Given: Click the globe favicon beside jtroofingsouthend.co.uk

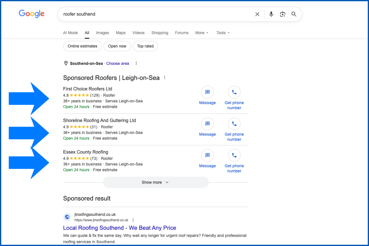Looking at the screenshot, I should click(x=67, y=217).
